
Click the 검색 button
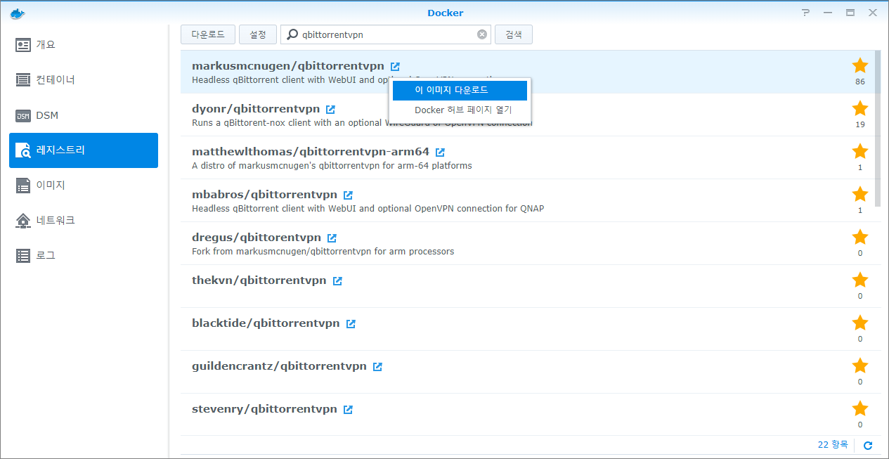coord(514,34)
